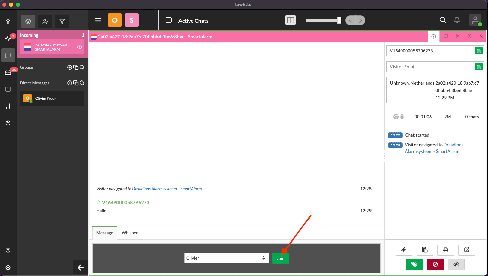This screenshot has height=276, width=488.
Task: Open the chat messaging icon in left sidebar
Action: tap(8, 55)
